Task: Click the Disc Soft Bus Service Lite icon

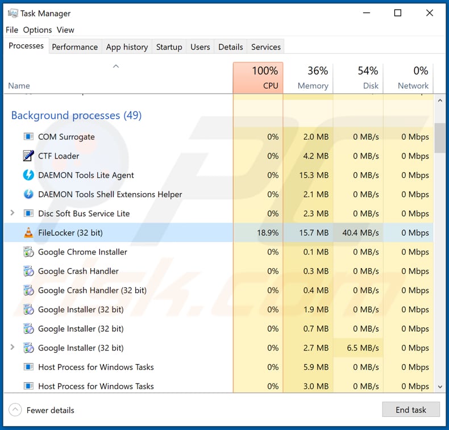Action: (28, 214)
